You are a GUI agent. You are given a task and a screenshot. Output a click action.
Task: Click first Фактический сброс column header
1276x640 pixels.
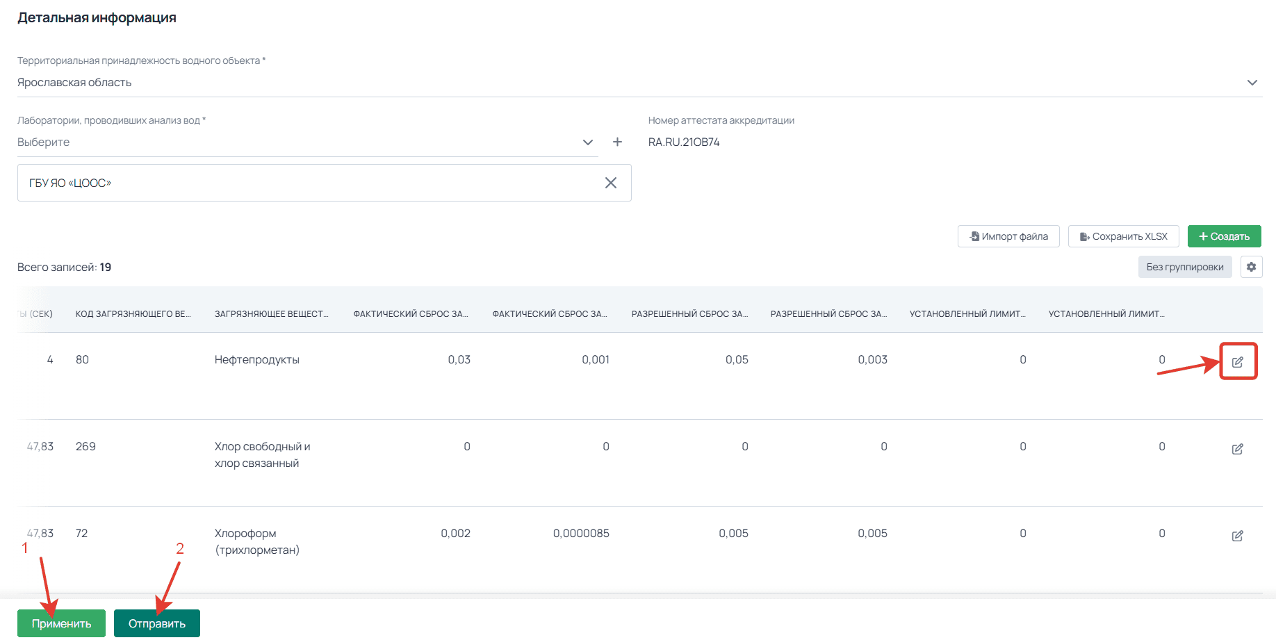410,314
